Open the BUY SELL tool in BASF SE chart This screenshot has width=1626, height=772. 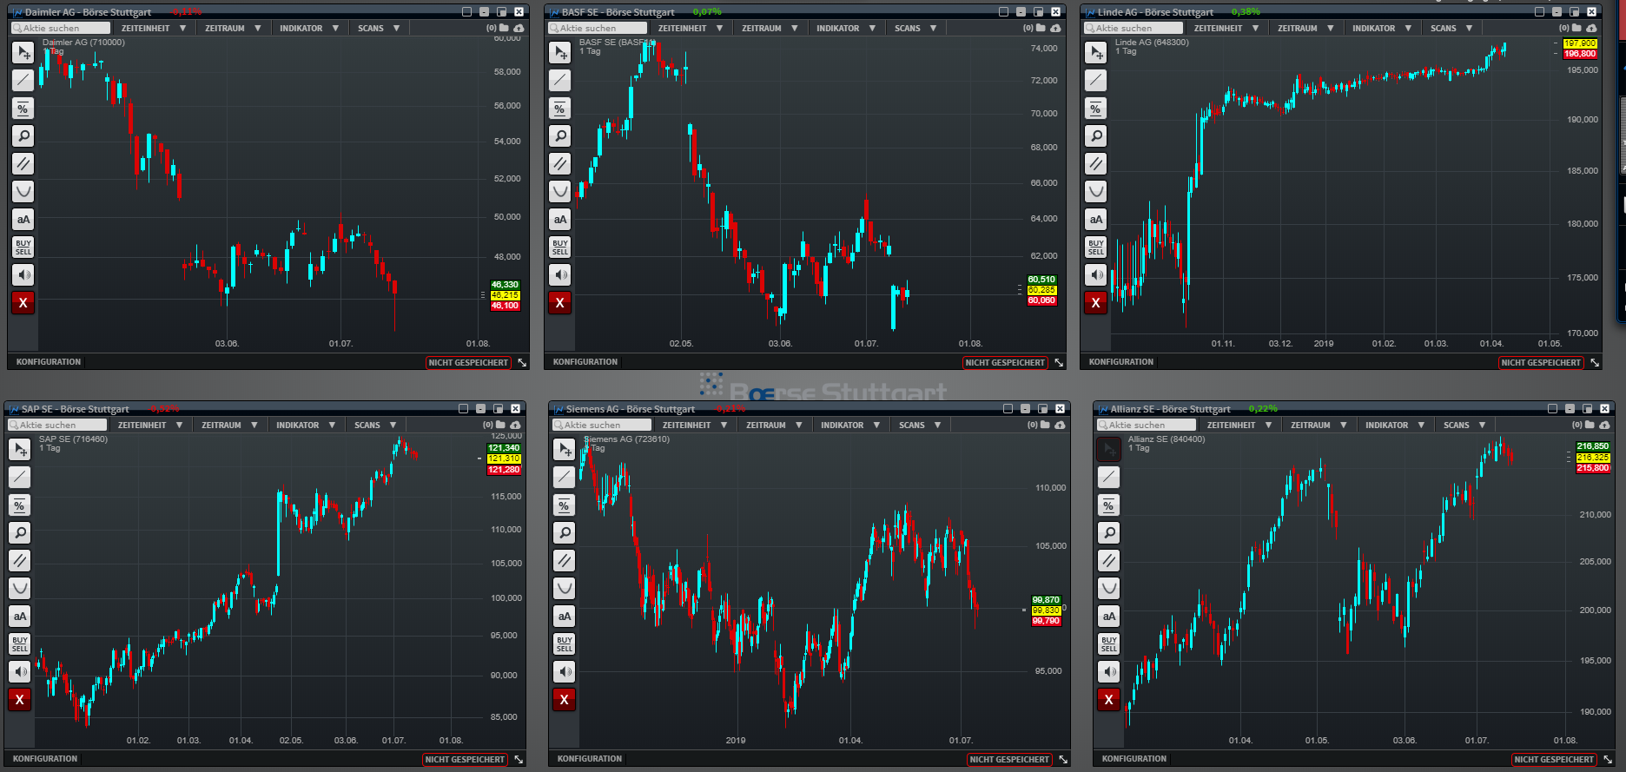560,247
